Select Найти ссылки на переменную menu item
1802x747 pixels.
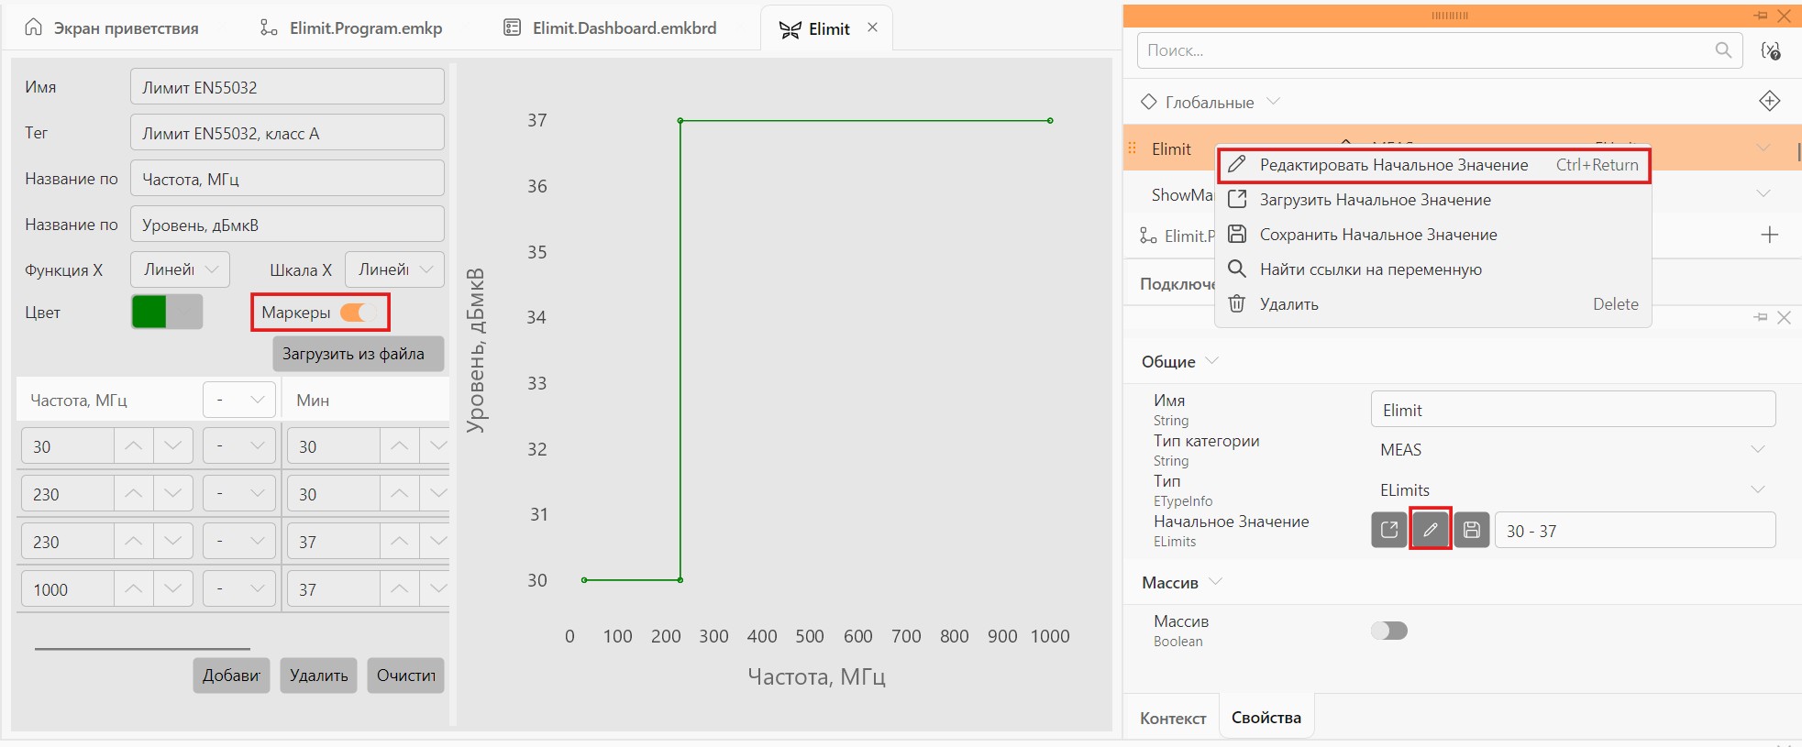(x=1433, y=269)
